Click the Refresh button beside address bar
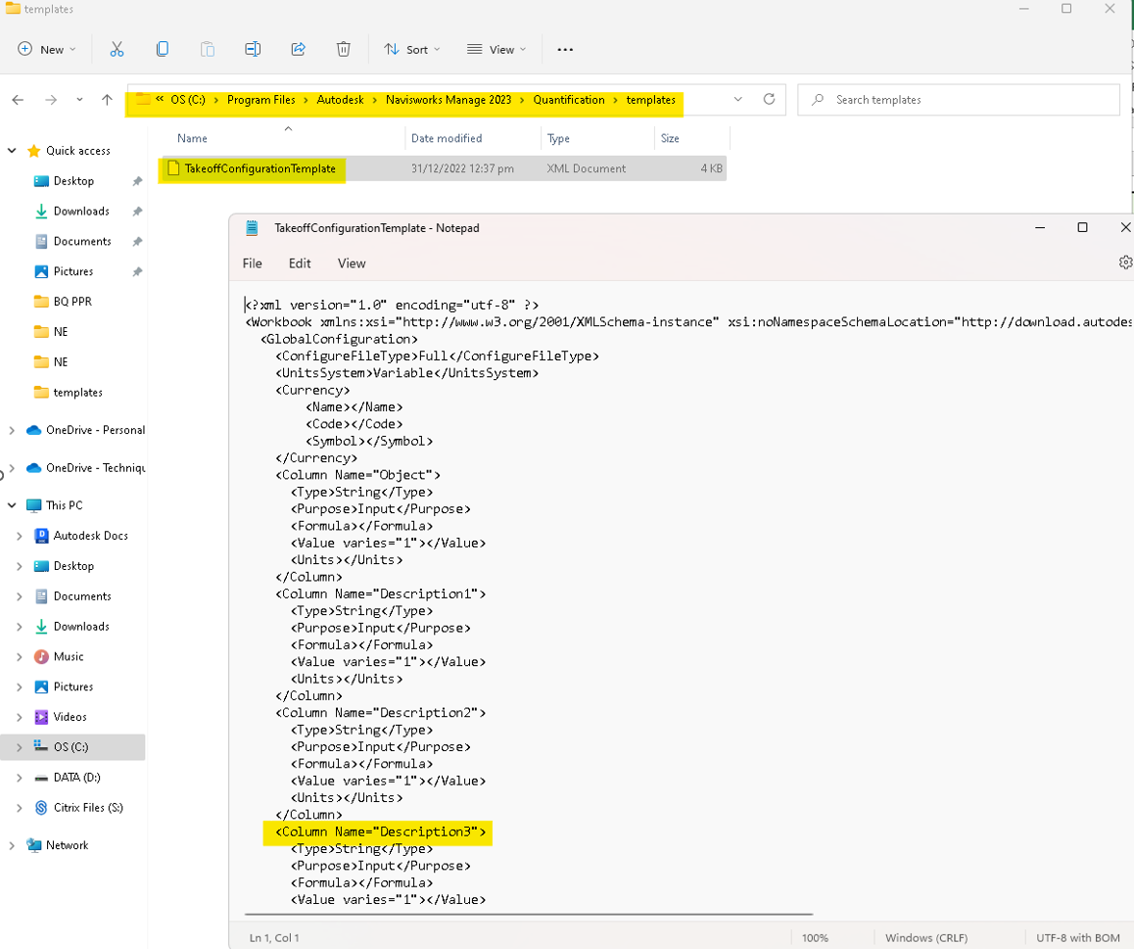This screenshot has width=1134, height=949. pyautogui.click(x=769, y=99)
